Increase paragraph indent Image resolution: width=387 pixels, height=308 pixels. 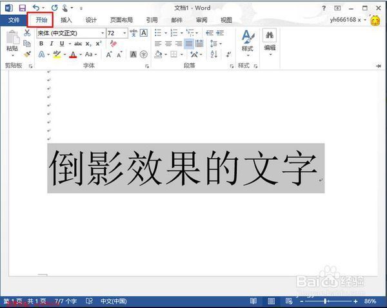[x=220, y=33]
